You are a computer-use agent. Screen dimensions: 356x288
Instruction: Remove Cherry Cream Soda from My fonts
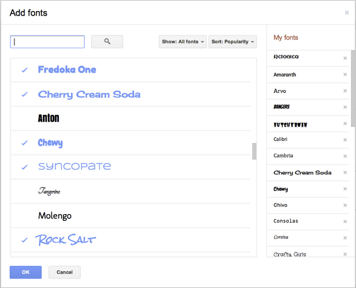click(x=345, y=173)
